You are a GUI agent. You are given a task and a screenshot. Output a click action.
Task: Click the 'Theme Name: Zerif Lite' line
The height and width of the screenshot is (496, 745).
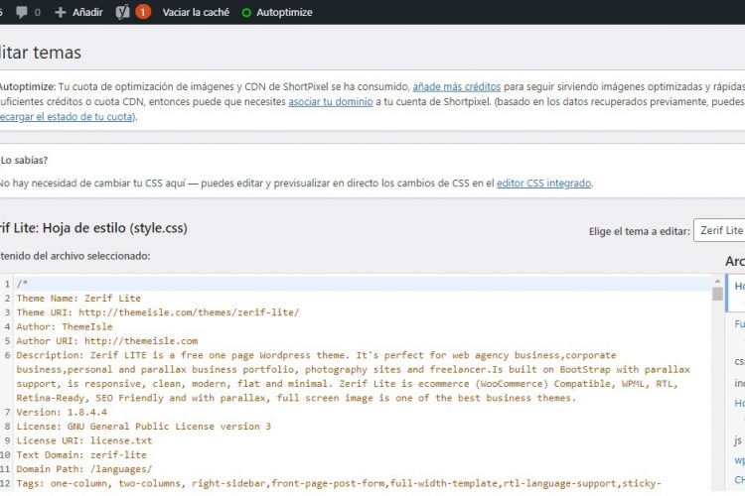point(78,298)
